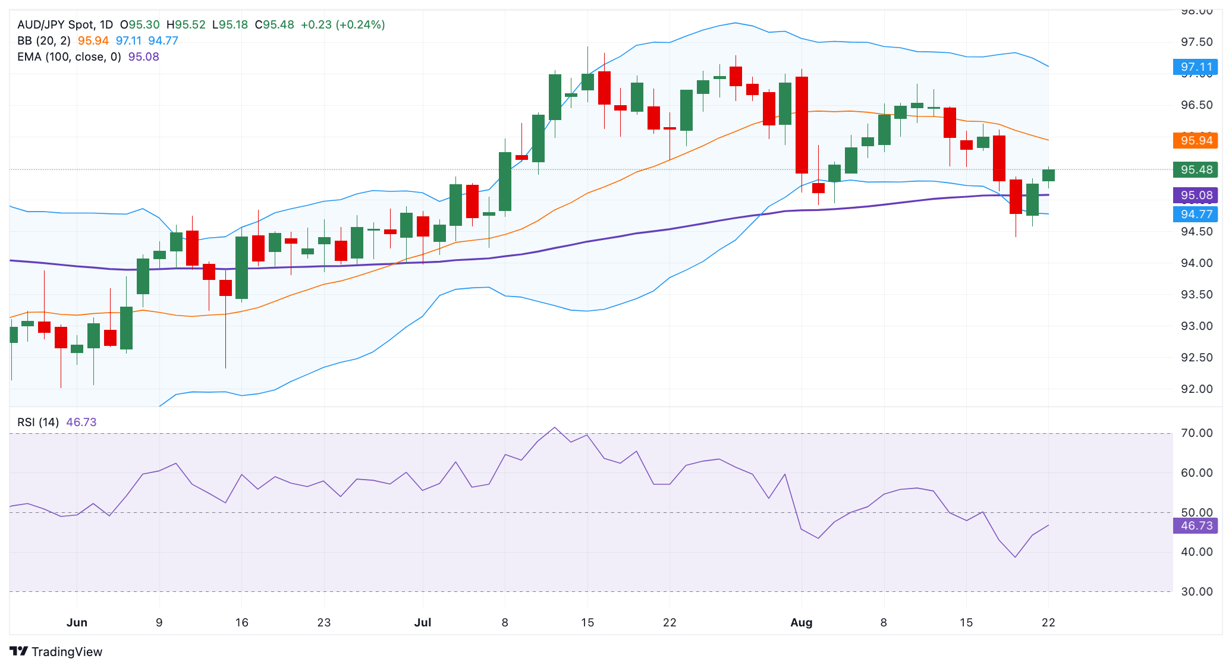Viewport: 1232px width, 668px height.
Task: Click date 22 at the chart's right end
Action: point(1048,622)
